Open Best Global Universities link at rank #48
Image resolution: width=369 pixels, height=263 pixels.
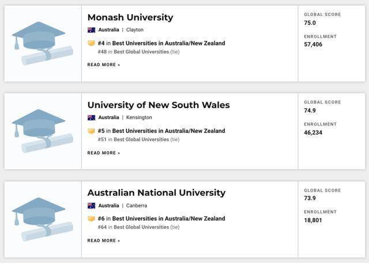(x=141, y=52)
